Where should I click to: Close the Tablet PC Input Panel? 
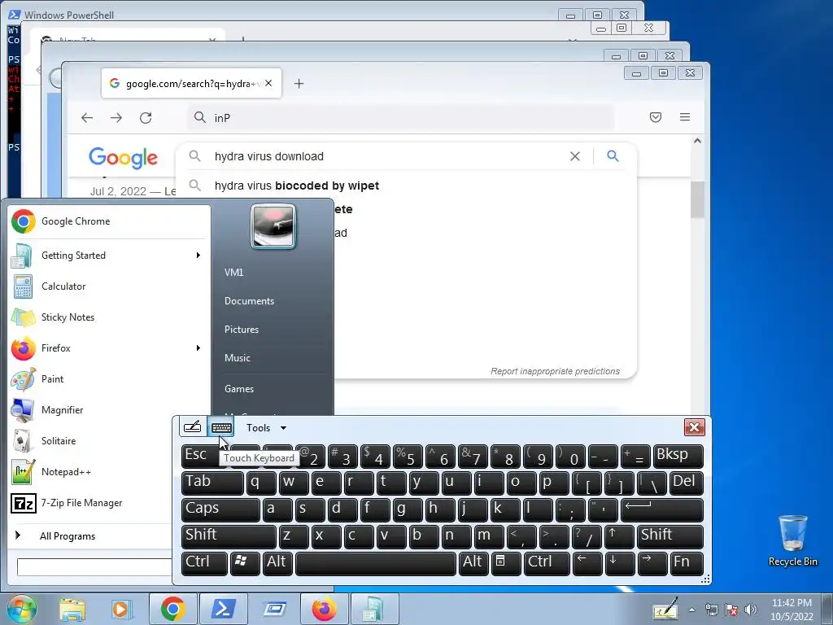pos(694,427)
